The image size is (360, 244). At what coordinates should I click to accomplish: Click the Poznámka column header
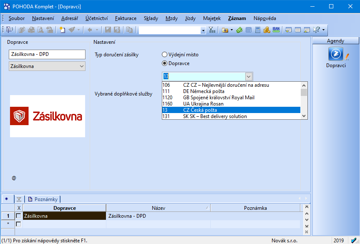click(x=255, y=208)
